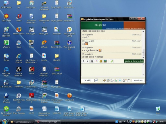Click the taskbar clock 15:41
Viewport: 166px width, 124px height.
tap(161, 122)
